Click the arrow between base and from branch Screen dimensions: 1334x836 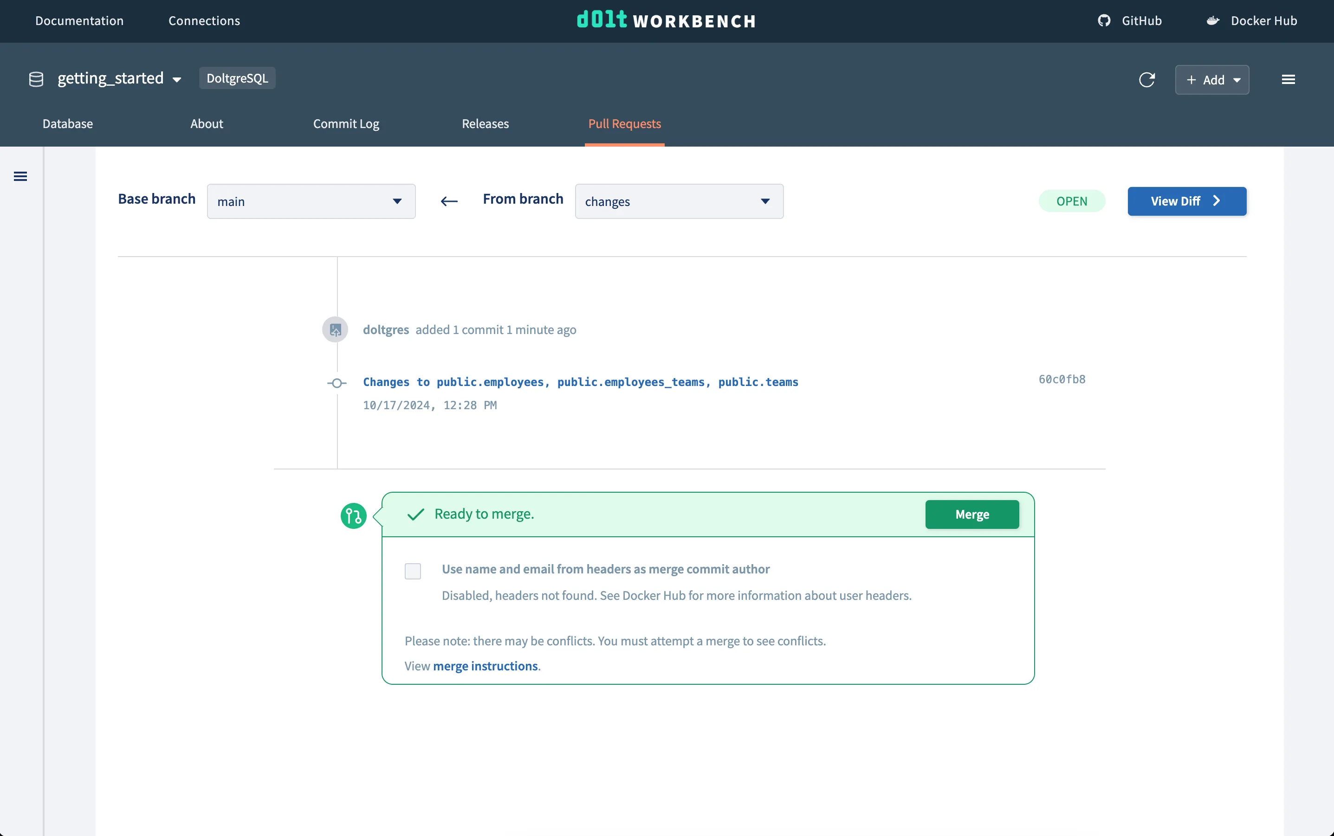click(x=449, y=201)
